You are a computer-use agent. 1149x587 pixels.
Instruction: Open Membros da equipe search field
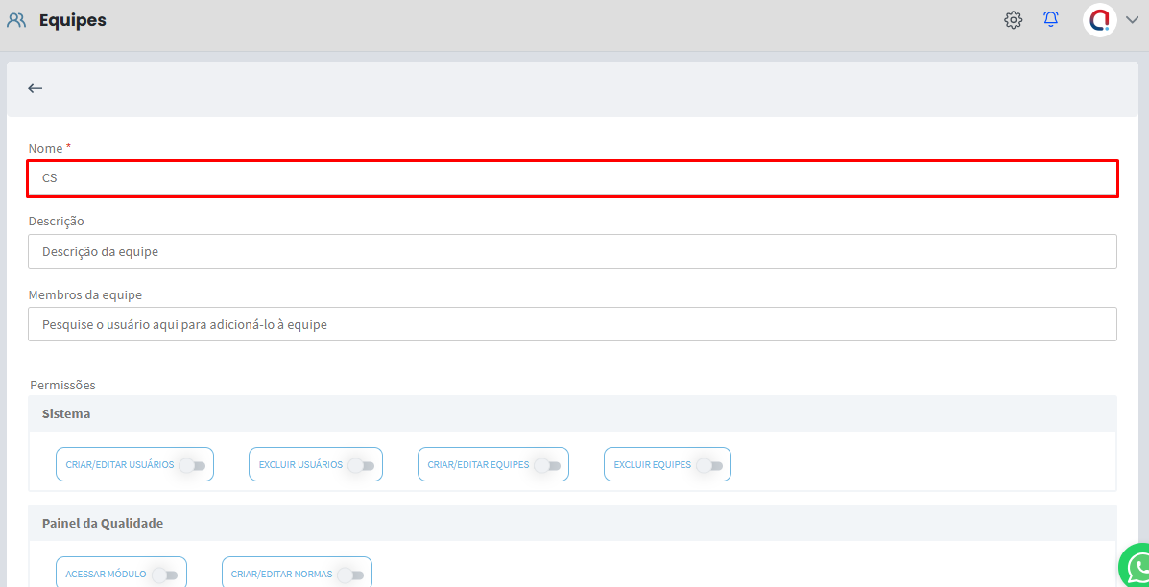(x=572, y=324)
